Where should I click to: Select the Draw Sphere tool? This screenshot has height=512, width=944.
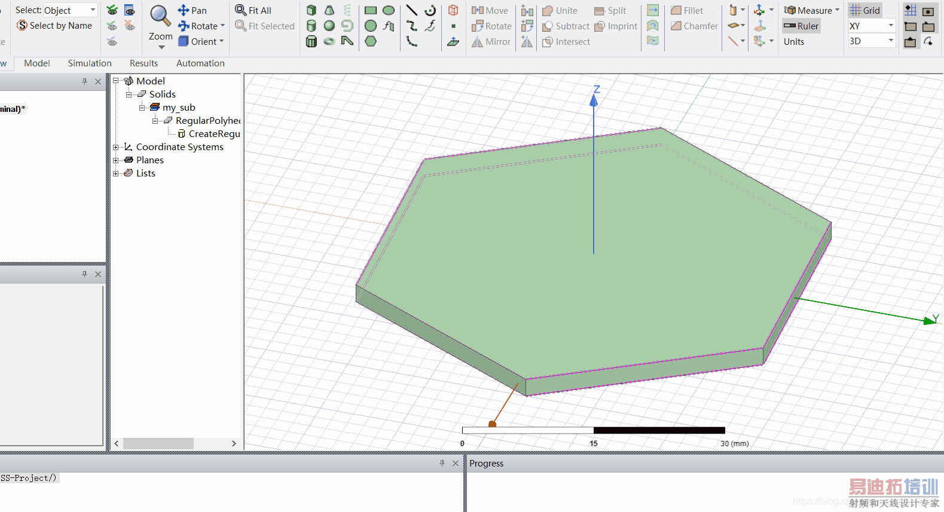[x=329, y=26]
